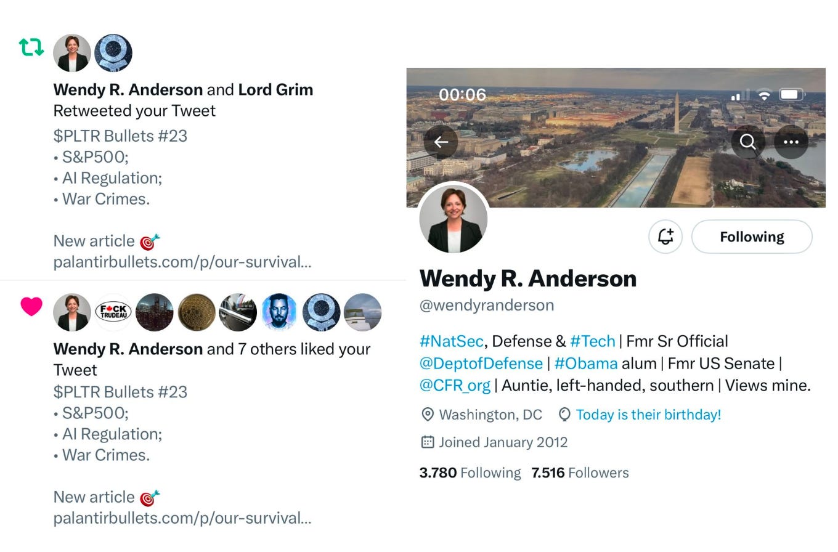Click the green retweet notification icon
This screenshot has width=838, height=552.
tap(31, 47)
